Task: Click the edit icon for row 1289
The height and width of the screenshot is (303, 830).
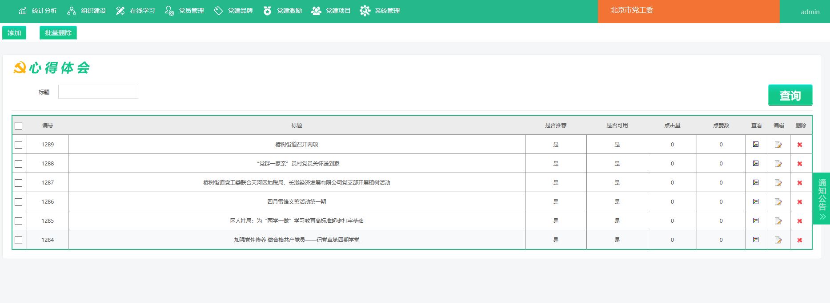Action: (x=778, y=145)
